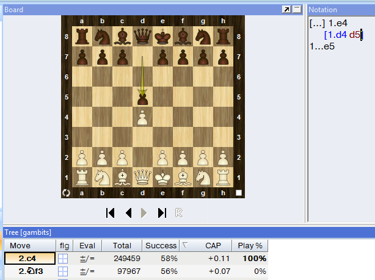Jump to the end of the game
375x280 pixels.
click(x=162, y=212)
